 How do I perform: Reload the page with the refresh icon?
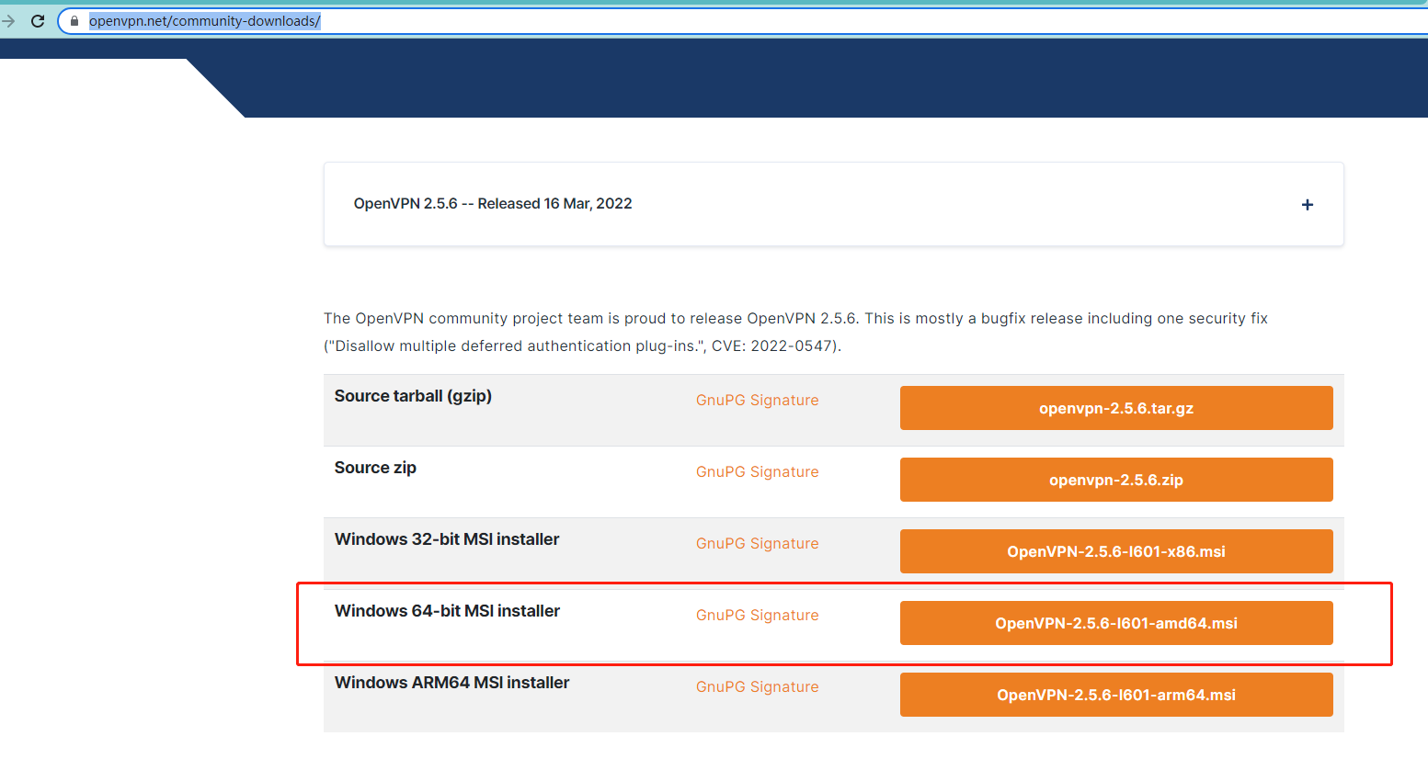pyautogui.click(x=38, y=21)
